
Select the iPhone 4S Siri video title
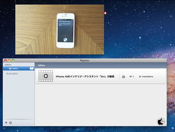[85, 76]
